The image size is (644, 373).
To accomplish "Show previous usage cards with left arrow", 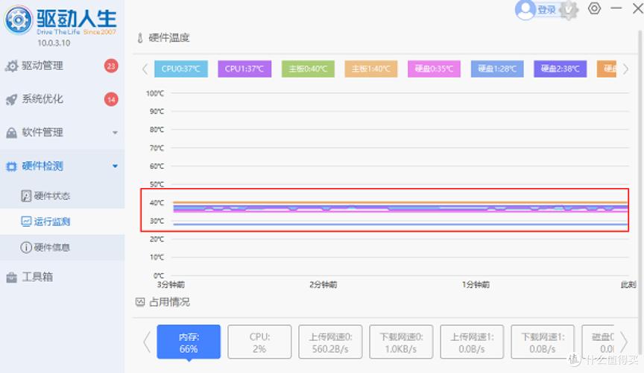I will (147, 342).
